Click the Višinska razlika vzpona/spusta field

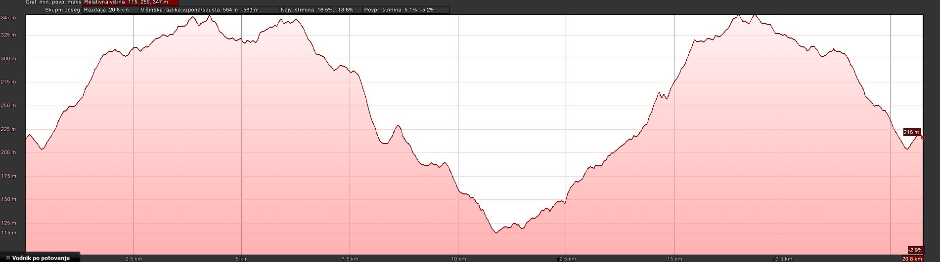[199, 10]
